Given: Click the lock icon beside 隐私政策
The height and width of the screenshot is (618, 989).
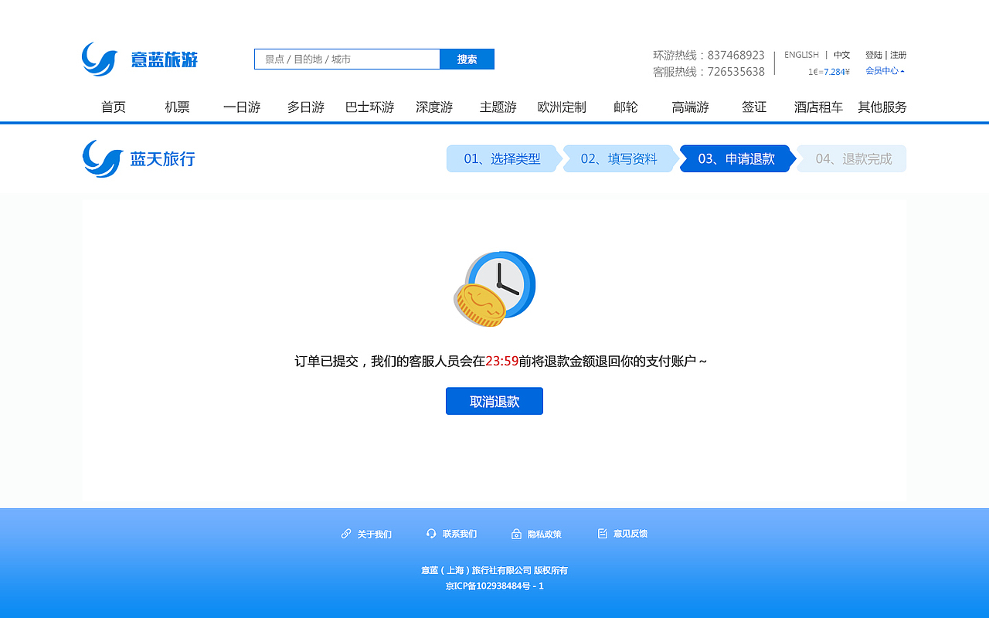Looking at the screenshot, I should 516,533.
